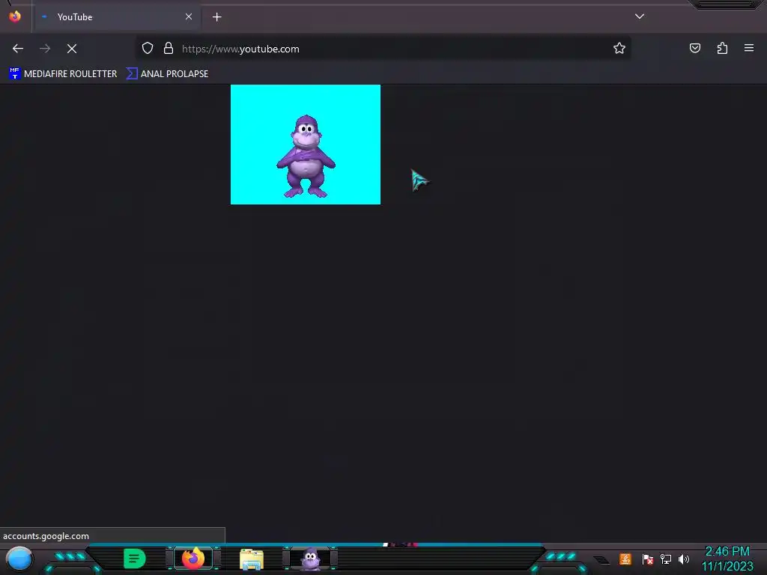Click the Firefox View icon
This screenshot has width=767, height=575.
(15, 16)
